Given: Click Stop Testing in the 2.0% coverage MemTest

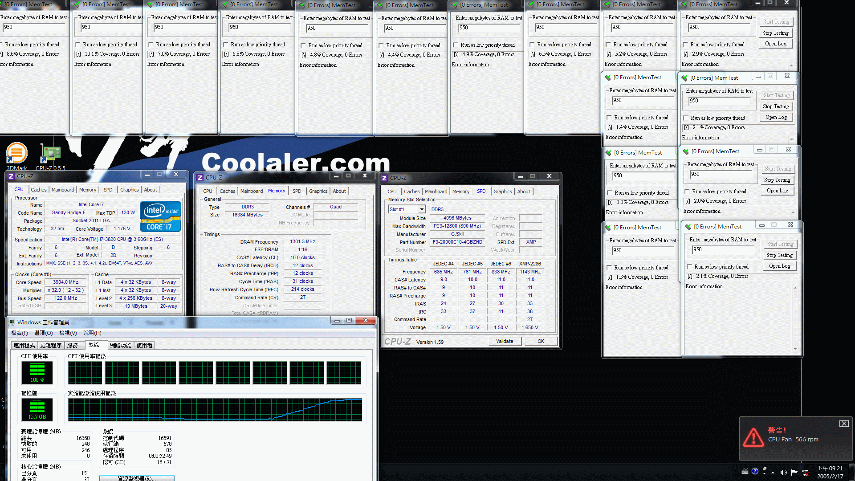Looking at the screenshot, I should [x=778, y=180].
